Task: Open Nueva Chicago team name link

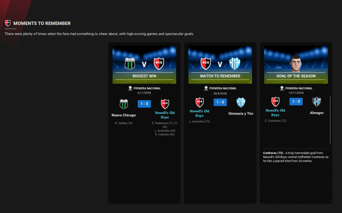Action: point(124,115)
